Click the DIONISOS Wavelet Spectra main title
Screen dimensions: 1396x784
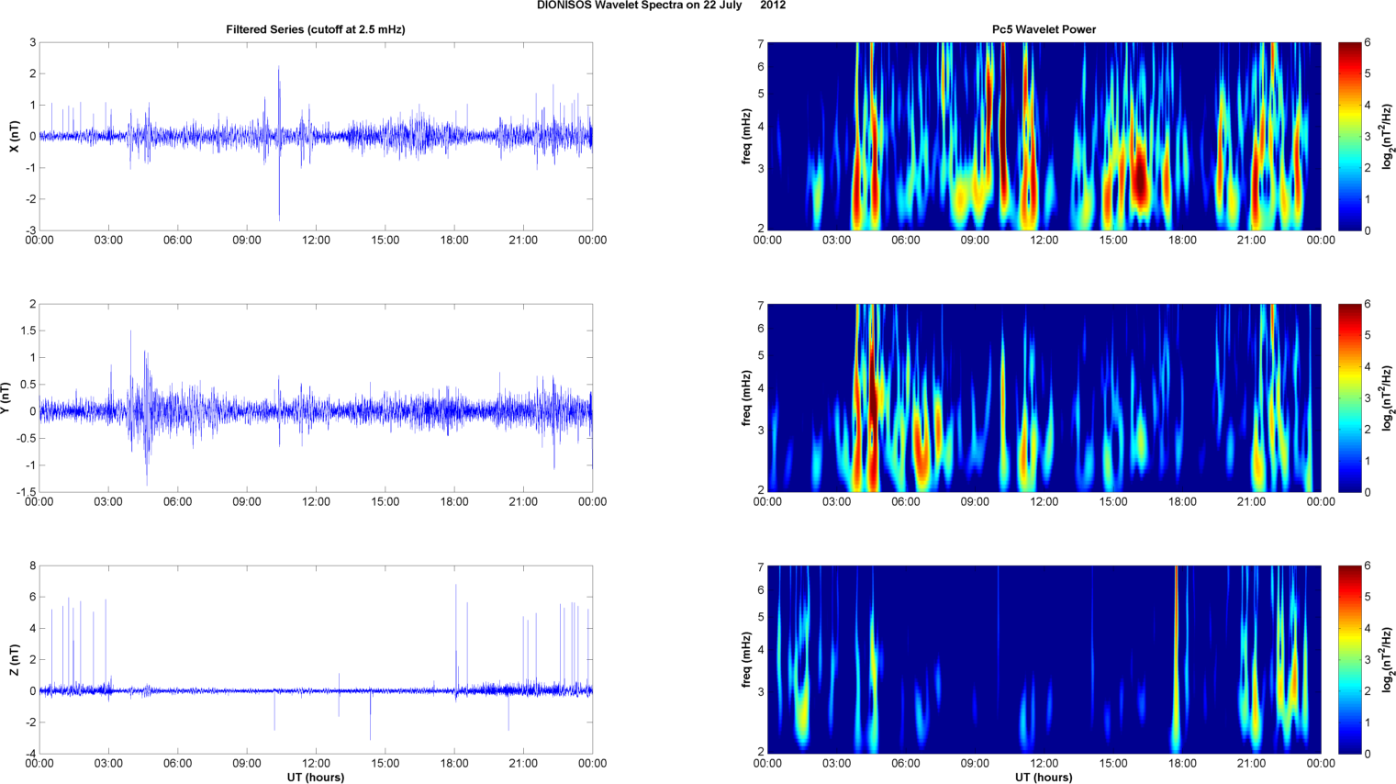click(x=661, y=6)
